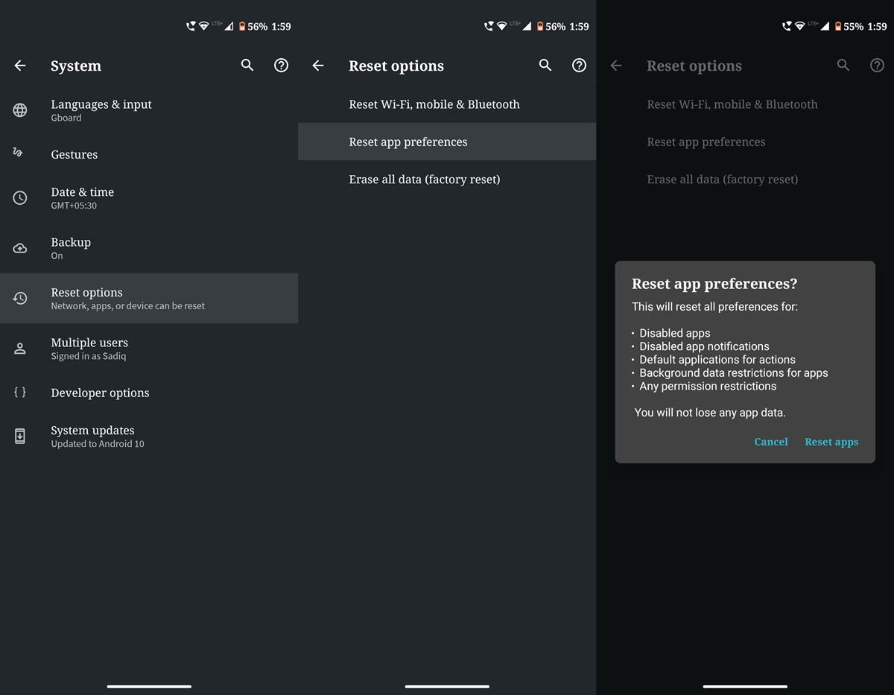Tap the braces icon beside Developer options

point(20,392)
